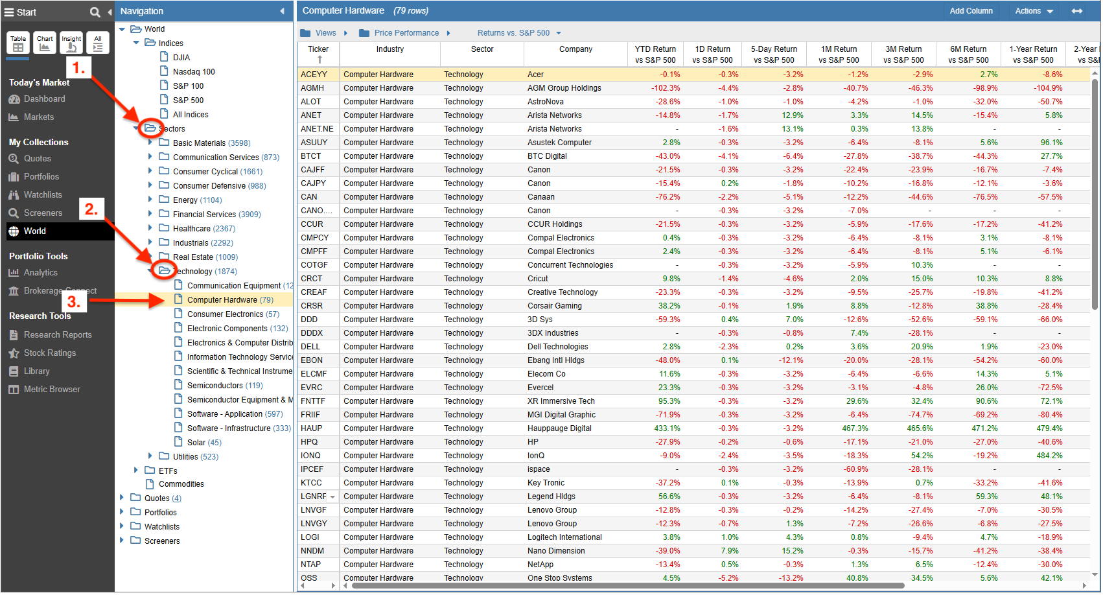Open S&P 500 index

coord(188,100)
